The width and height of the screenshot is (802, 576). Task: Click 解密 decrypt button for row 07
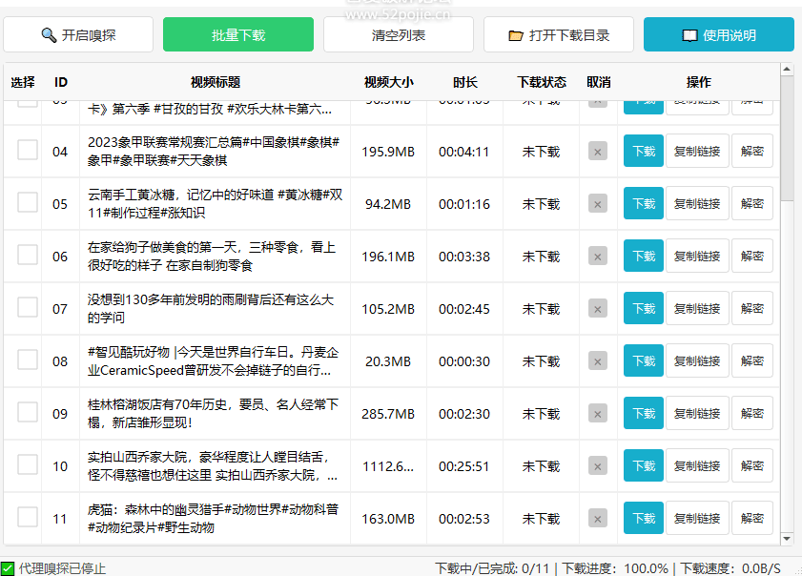pos(751,309)
